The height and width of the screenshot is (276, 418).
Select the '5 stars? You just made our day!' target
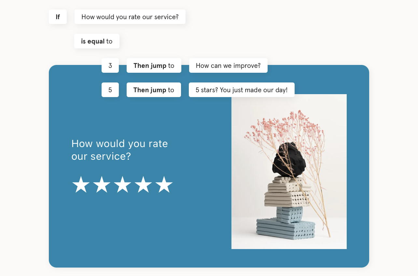(242, 90)
